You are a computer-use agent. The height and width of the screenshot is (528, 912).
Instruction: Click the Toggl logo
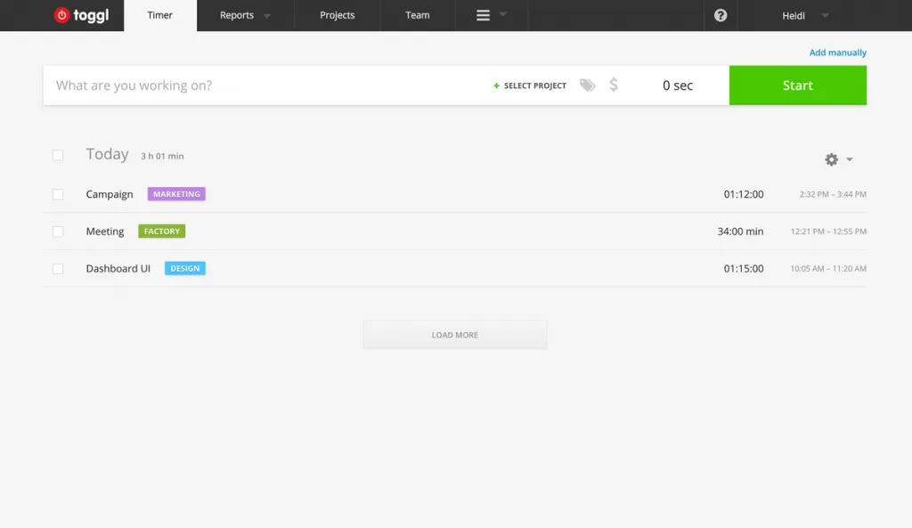[x=81, y=15]
